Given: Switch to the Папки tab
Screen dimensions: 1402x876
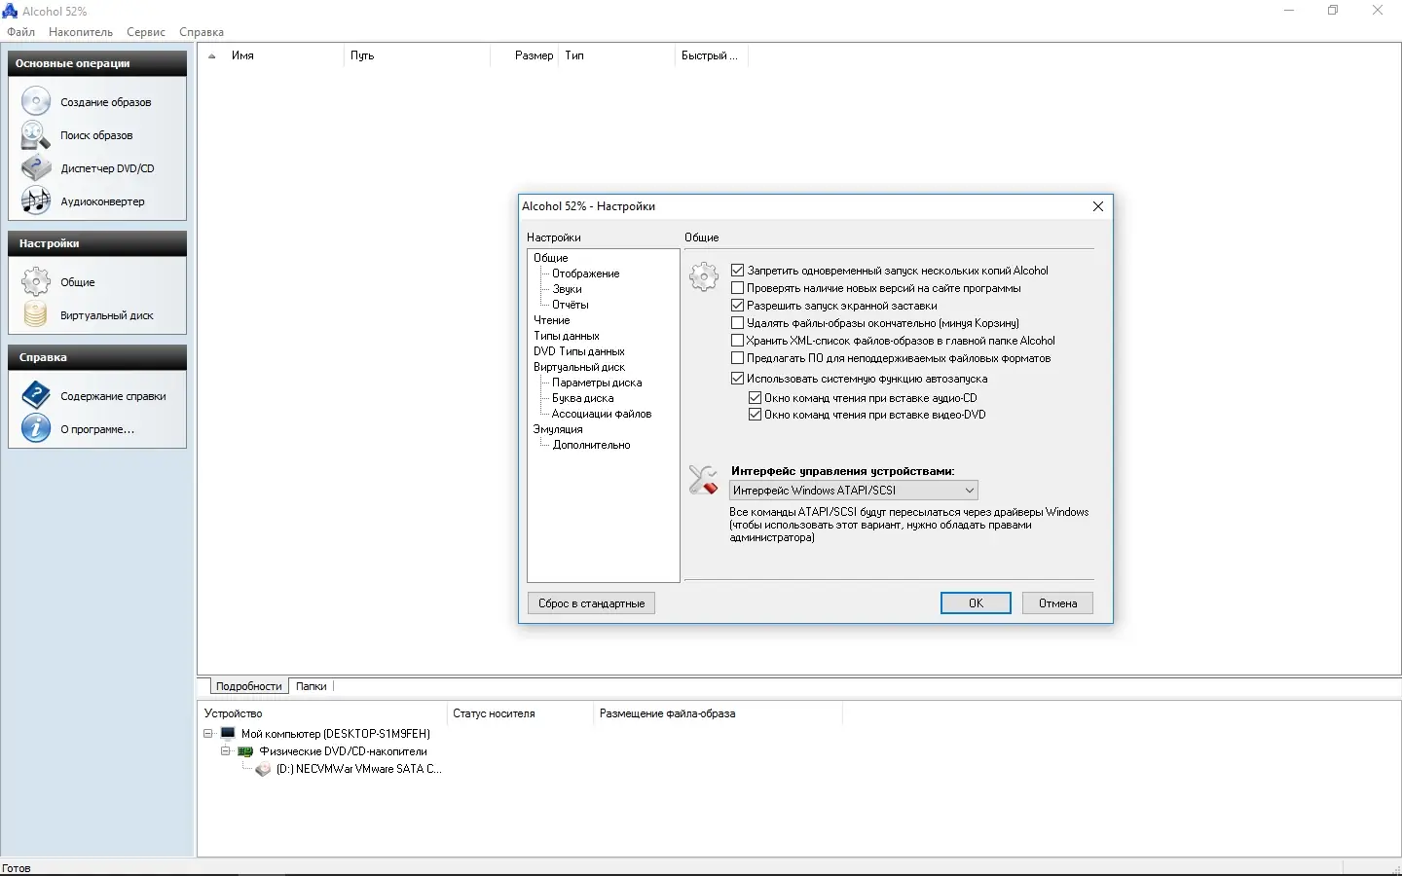Looking at the screenshot, I should point(312,686).
